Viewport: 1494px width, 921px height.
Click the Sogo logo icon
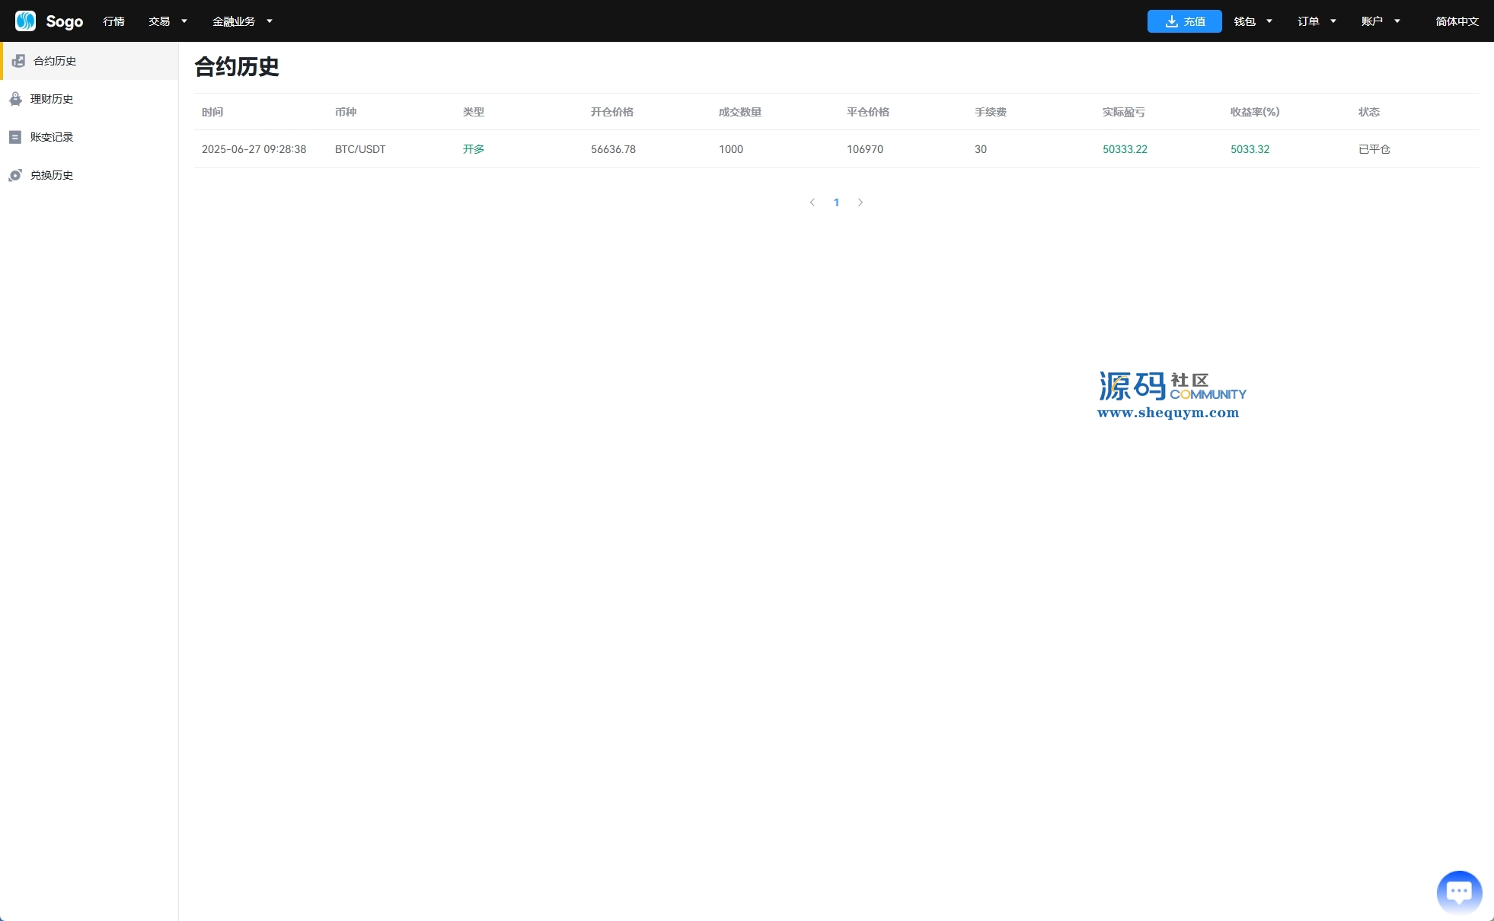25,21
